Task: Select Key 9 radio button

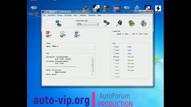Action: click(114, 73)
